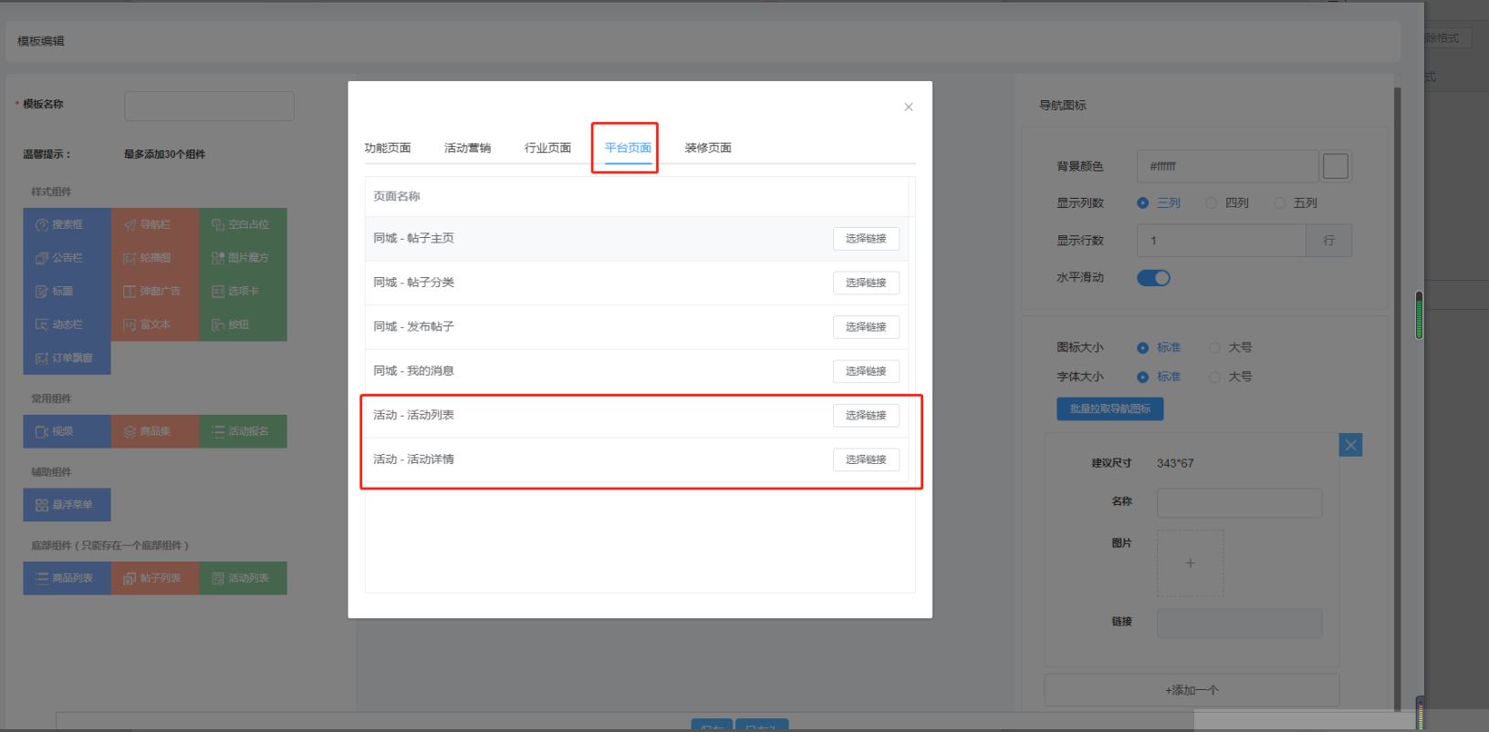1489x732 pixels.
Task: Add the 图片魔方 image cube component
Action: pos(243,258)
